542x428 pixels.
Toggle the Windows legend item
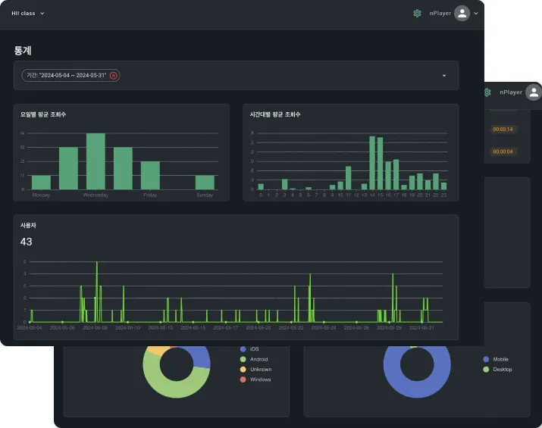pos(255,380)
